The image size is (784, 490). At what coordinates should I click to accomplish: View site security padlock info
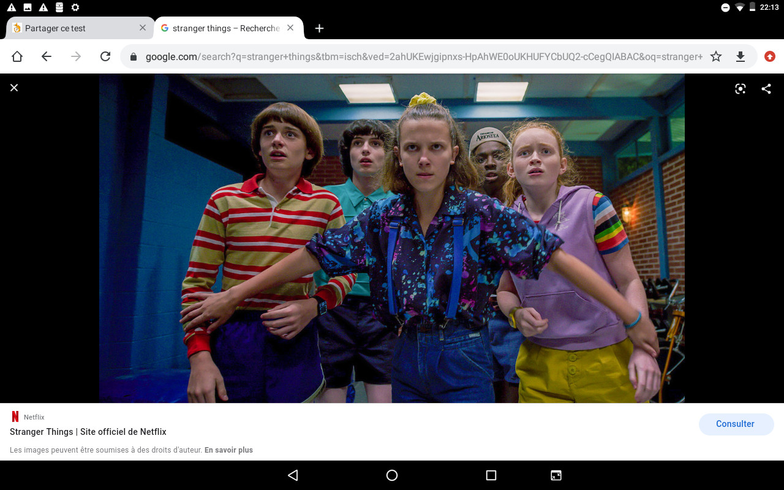pos(133,57)
